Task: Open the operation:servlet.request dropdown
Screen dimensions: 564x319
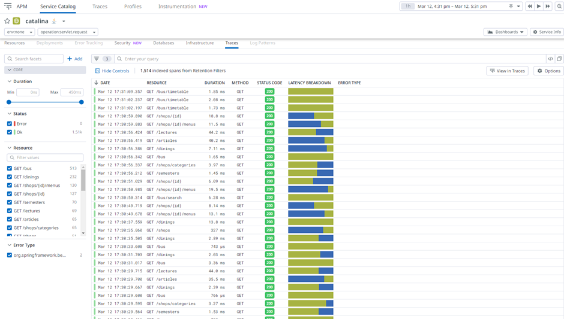Action: coord(68,32)
